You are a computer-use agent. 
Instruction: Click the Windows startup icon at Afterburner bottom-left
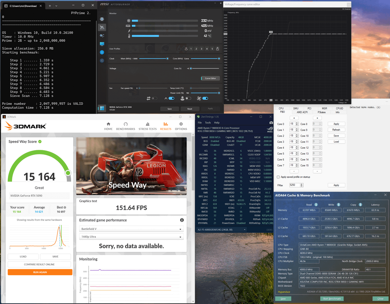tap(102, 108)
